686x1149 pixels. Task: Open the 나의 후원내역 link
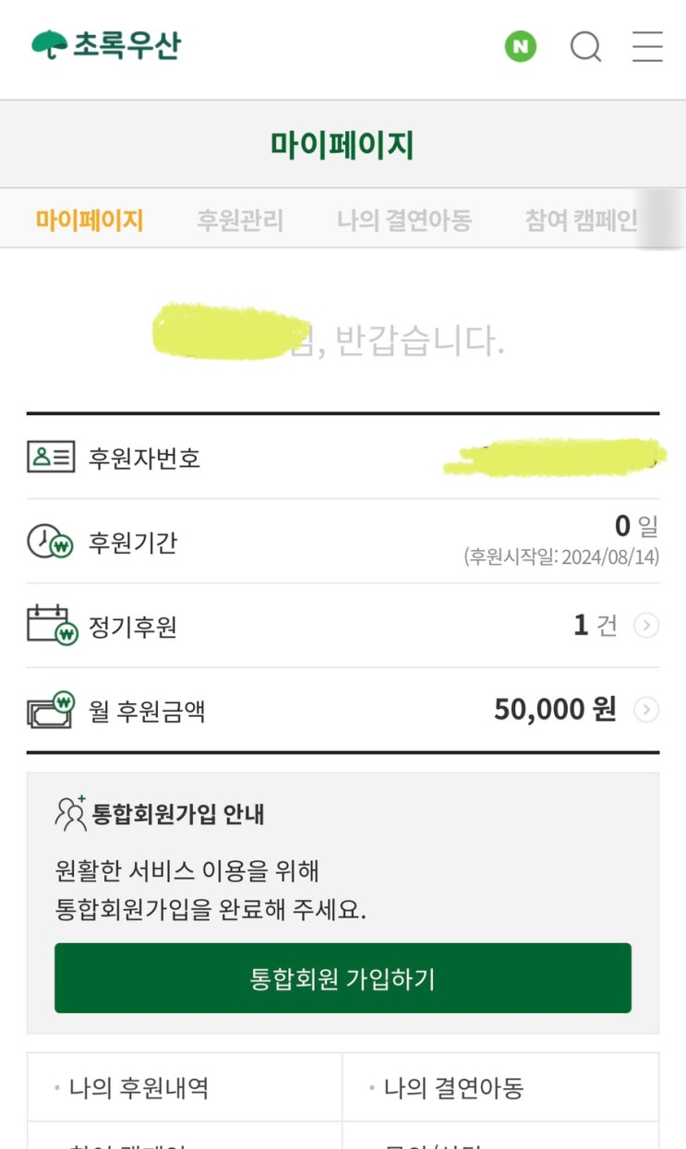click(x=138, y=1088)
